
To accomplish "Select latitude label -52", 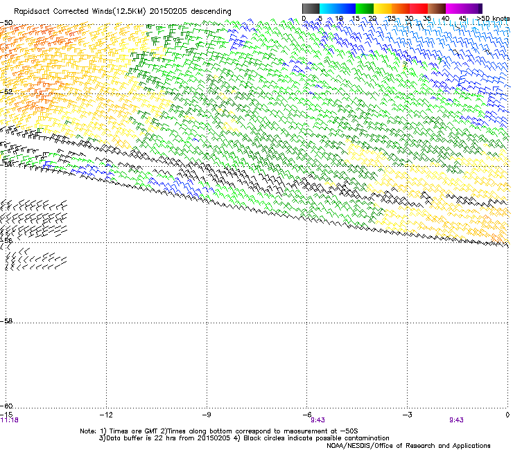I will 6,92.
